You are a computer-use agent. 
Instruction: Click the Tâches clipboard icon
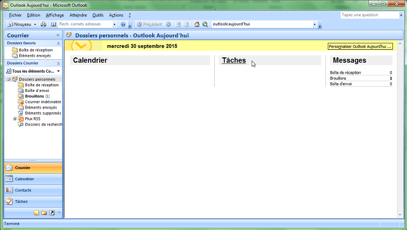(x=9, y=201)
